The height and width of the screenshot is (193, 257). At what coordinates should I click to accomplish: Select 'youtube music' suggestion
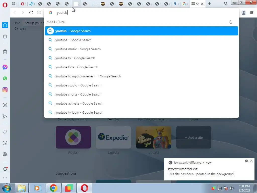142,49
